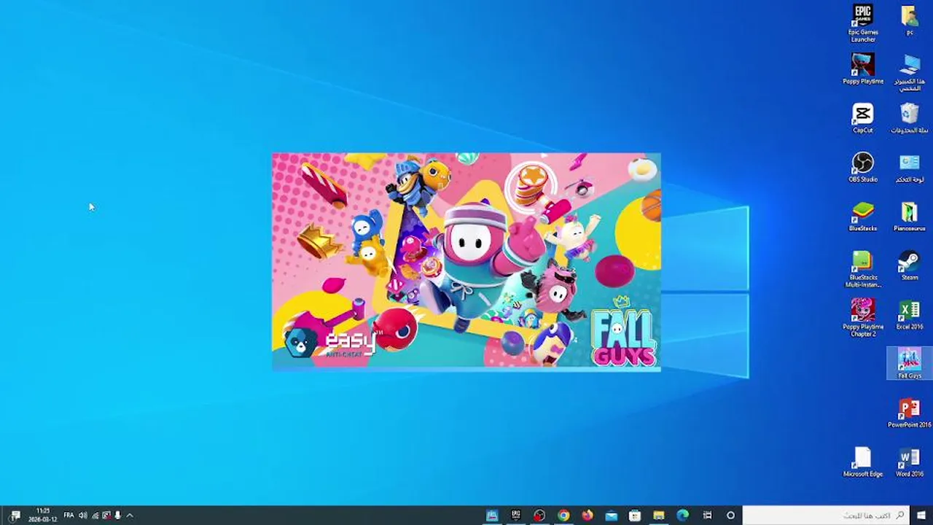The image size is (933, 525).
Task: Click the microphone tray icon
Action: (117, 516)
